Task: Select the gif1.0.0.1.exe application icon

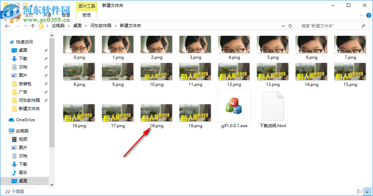Action: point(234,106)
